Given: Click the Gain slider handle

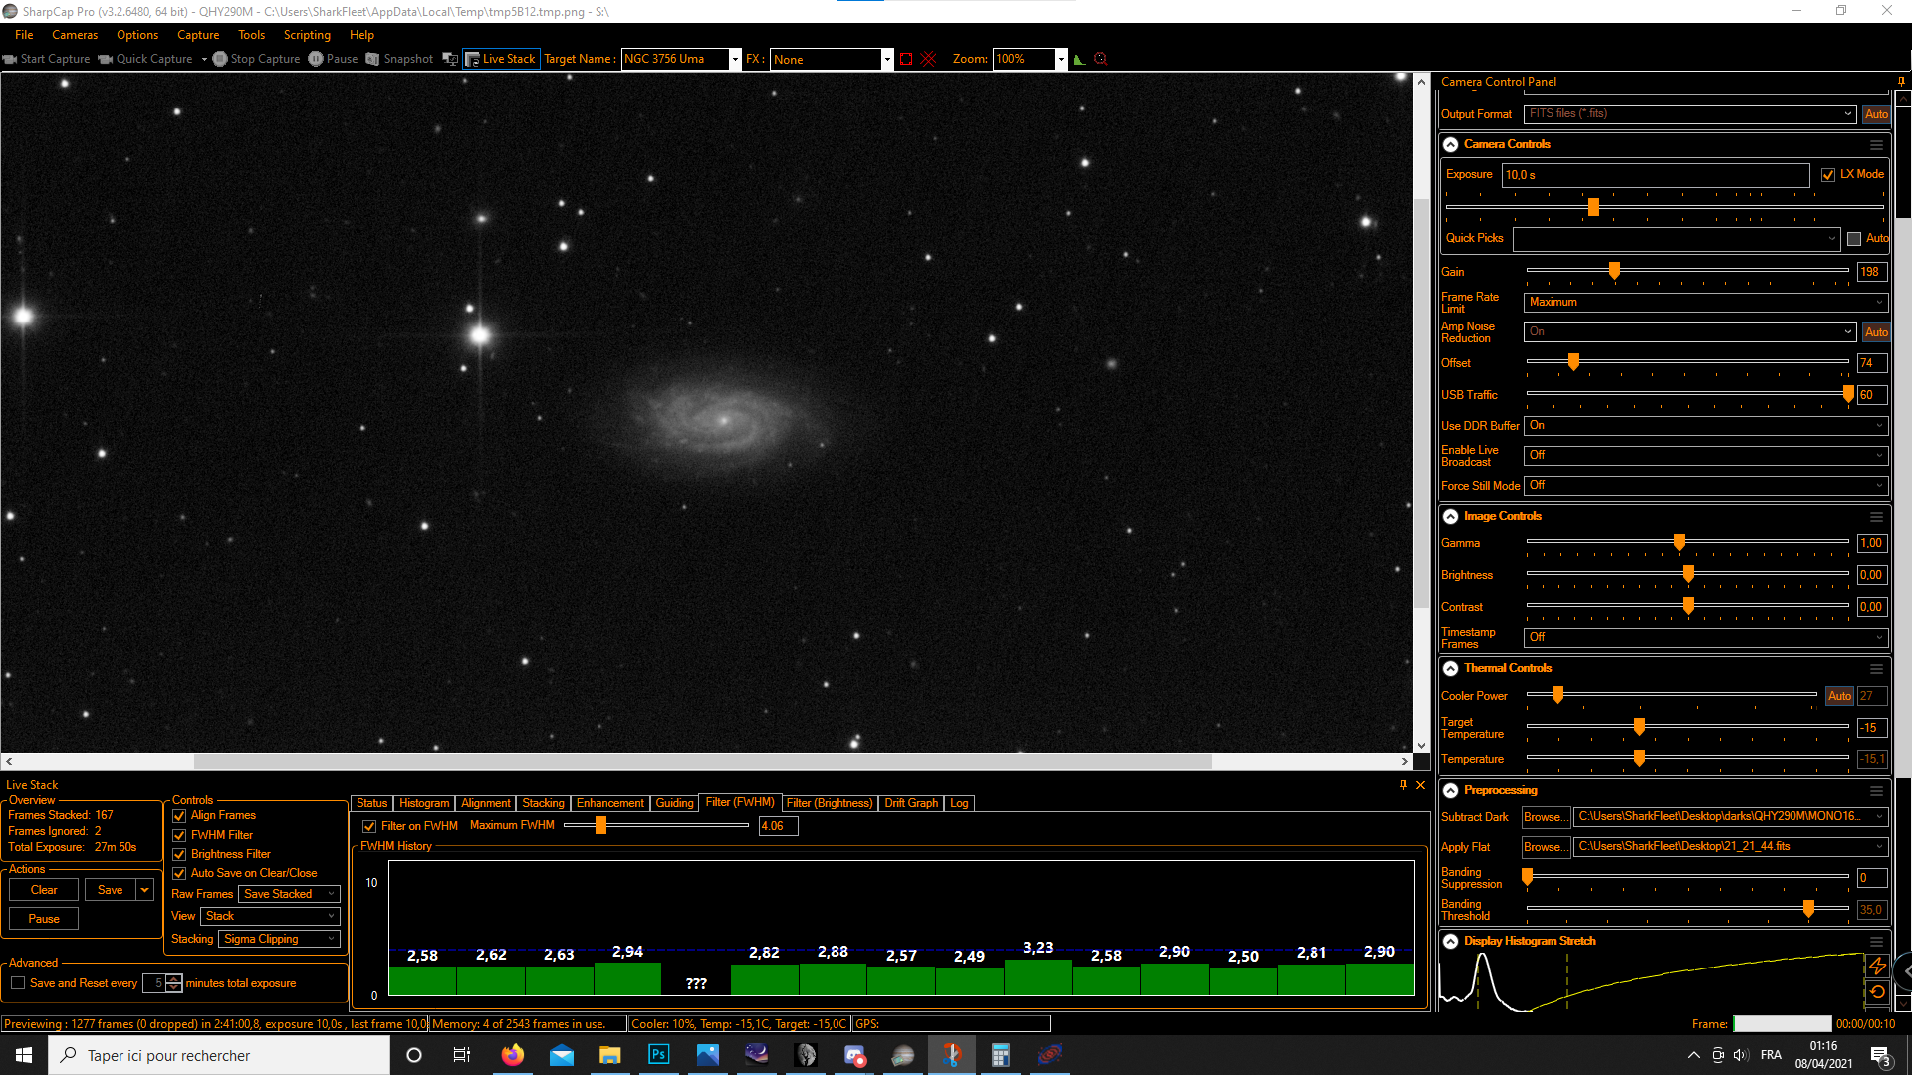Looking at the screenshot, I should coord(1614,271).
